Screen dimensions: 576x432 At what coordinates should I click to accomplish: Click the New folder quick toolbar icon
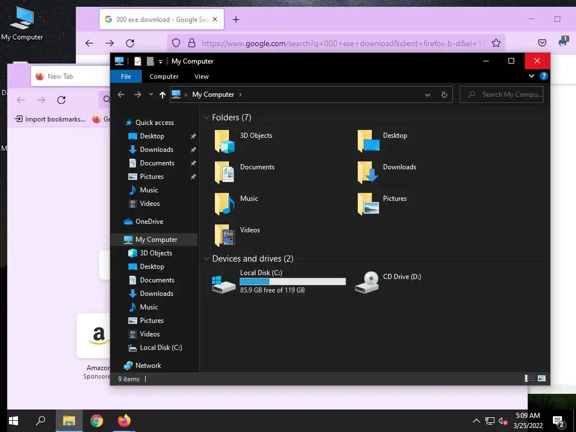(x=150, y=61)
